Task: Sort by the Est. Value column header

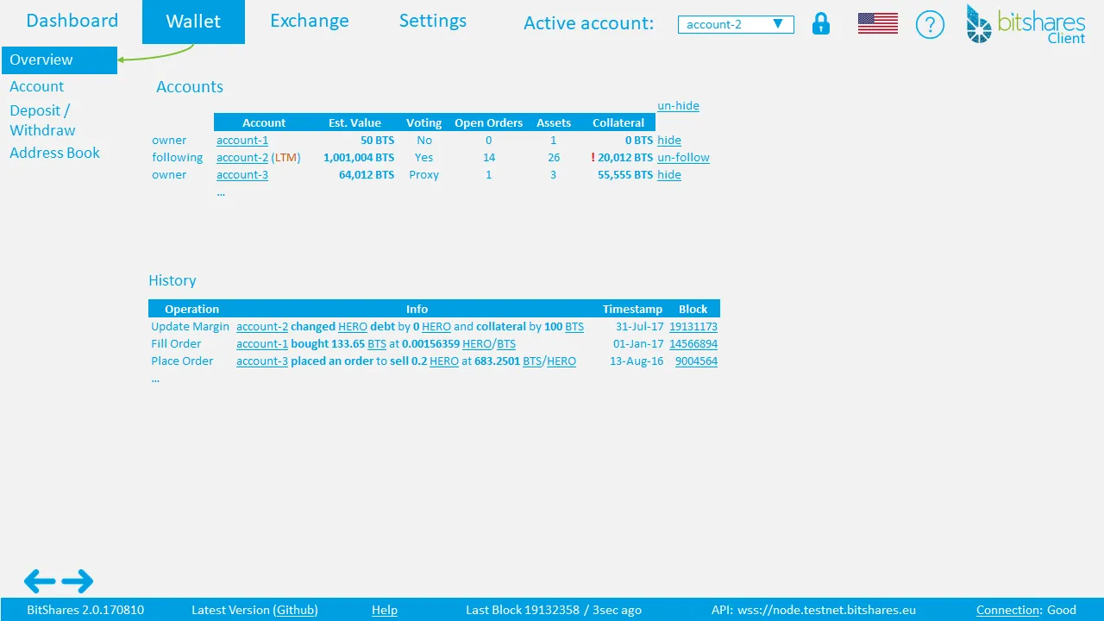Action: 354,122
